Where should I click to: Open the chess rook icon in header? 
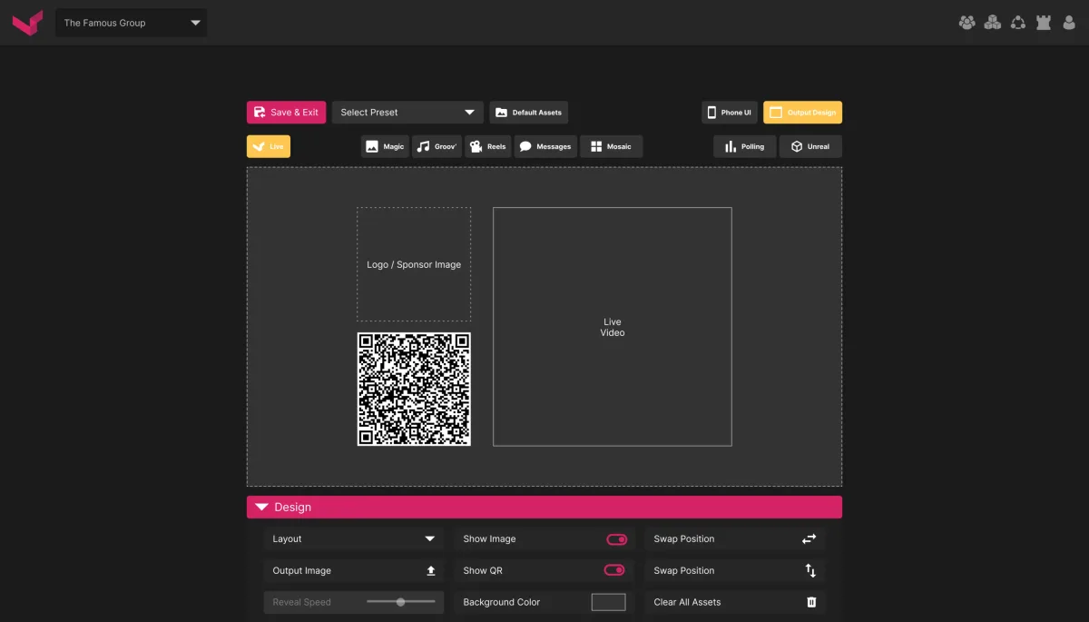pyautogui.click(x=1044, y=23)
